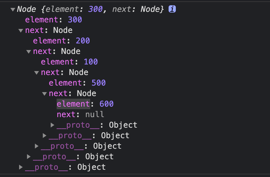This screenshot has height=177, width=270.
Task: Collapse the next node under element 500
Action: (x=44, y=94)
